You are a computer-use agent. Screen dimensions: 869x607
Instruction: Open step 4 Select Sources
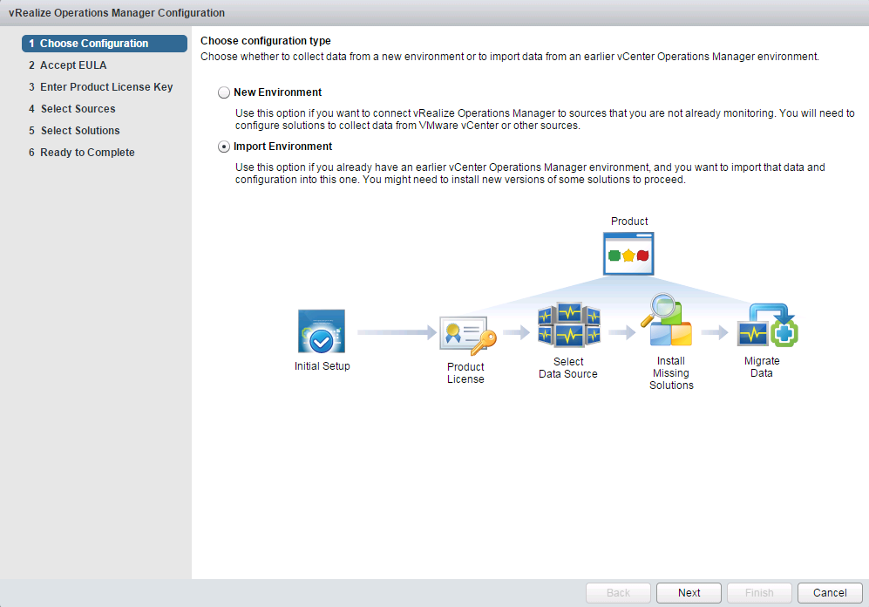(x=72, y=109)
